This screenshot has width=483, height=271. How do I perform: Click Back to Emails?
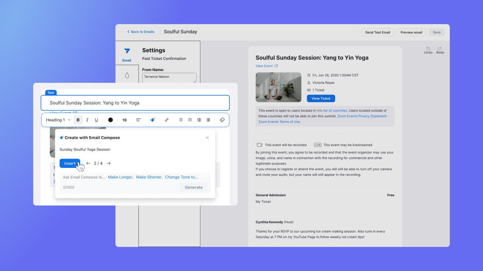pos(140,32)
